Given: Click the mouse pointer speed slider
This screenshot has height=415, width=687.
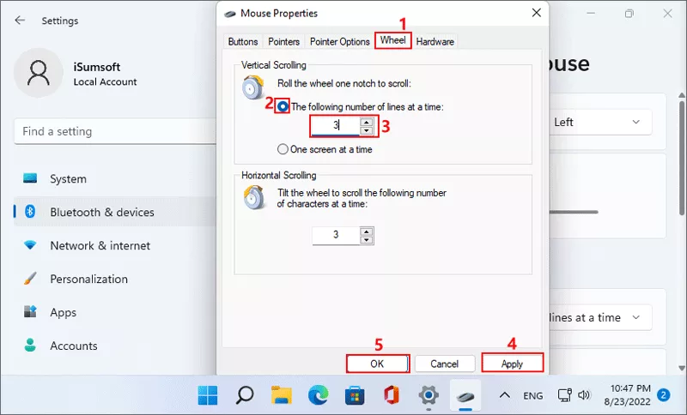Looking at the screenshot, I should pos(573,212).
